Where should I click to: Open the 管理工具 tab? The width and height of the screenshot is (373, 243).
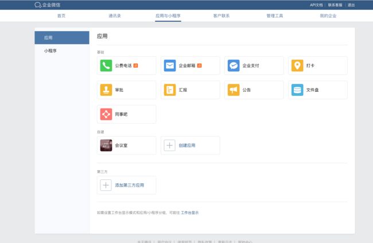coord(275,16)
